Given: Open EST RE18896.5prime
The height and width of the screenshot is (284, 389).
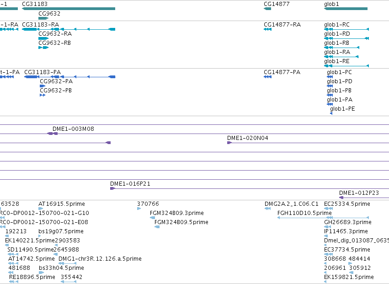Looking at the screenshot, I should pyautogui.click(x=32, y=277).
